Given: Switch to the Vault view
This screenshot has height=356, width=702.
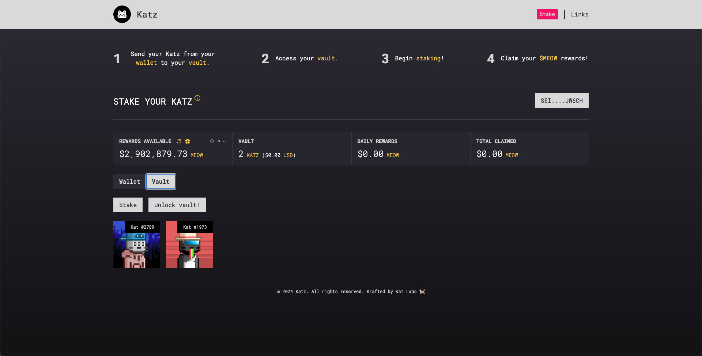Looking at the screenshot, I should [x=161, y=181].
